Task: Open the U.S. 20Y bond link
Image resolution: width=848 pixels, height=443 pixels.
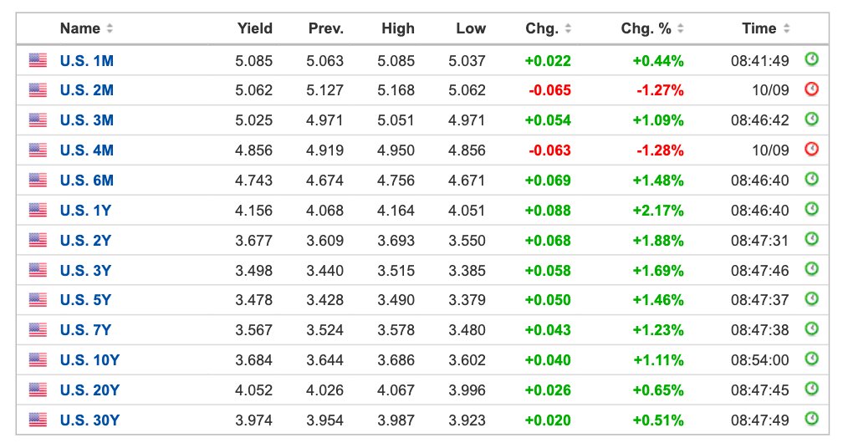Action: tap(89, 390)
